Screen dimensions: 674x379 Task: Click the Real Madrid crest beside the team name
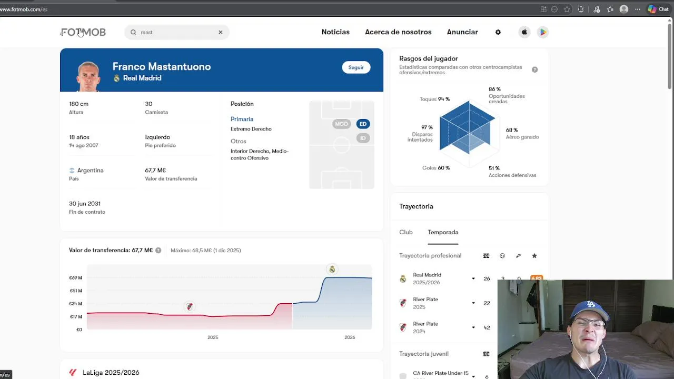click(116, 78)
